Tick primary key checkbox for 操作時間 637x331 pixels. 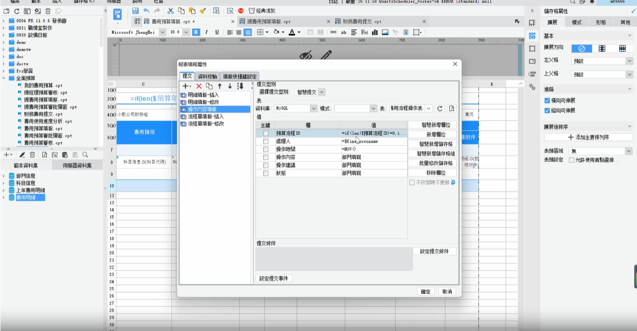[266, 149]
